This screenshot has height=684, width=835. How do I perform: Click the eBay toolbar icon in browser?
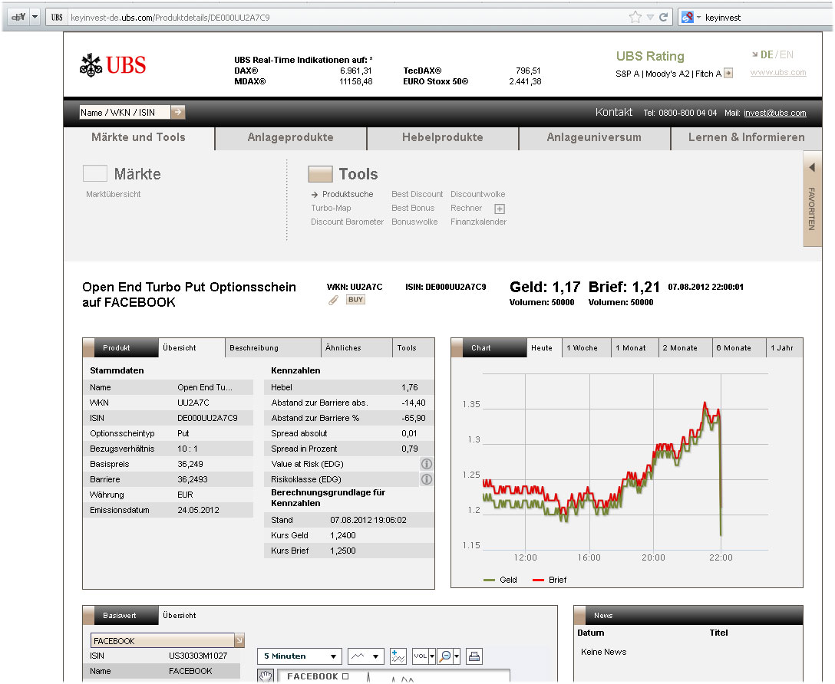pyautogui.click(x=18, y=17)
